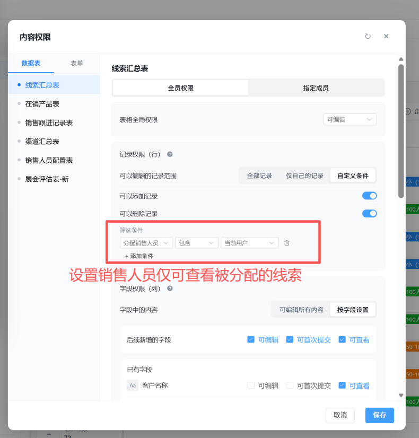419x438 pixels.
Task: Select 销售跟进记录表 in sidebar
Action: pos(54,122)
